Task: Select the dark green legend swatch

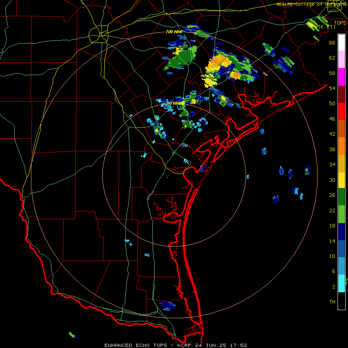Action: (341, 197)
